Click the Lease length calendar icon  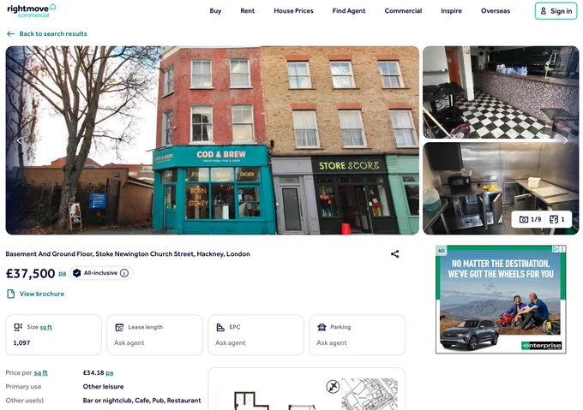(x=119, y=327)
